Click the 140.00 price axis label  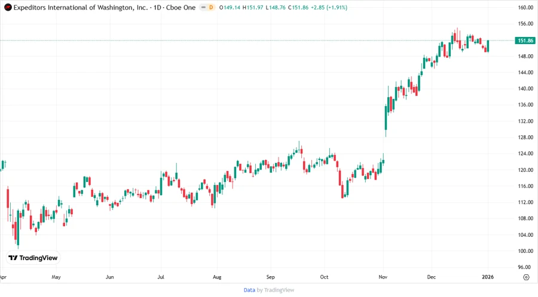point(525,88)
